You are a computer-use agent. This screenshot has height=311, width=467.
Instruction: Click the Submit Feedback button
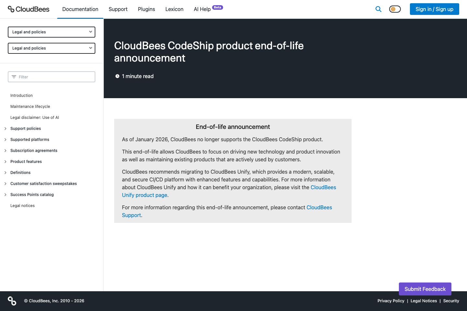point(425,289)
